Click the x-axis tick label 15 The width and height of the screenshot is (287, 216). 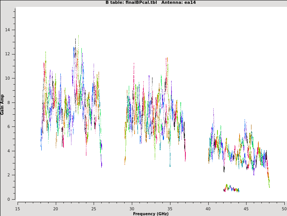pyautogui.click(x=18, y=209)
